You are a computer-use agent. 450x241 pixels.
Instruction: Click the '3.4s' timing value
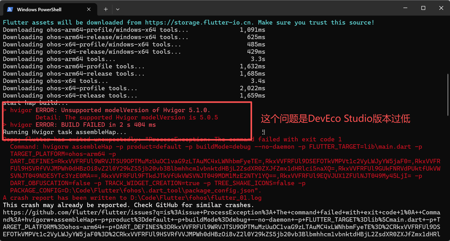point(258,81)
